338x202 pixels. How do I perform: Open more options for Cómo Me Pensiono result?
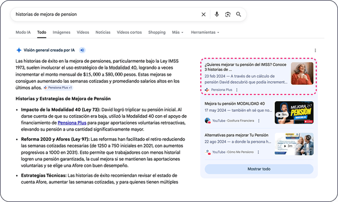tap(258, 152)
